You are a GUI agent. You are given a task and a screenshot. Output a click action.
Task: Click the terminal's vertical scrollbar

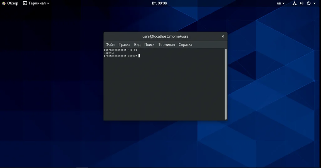(x=226, y=84)
